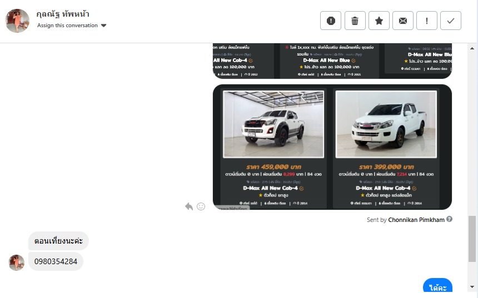Screen dimensions: 478x298
Task: Click the dropdown arrow after Assign this conversation
Action: [x=104, y=26]
